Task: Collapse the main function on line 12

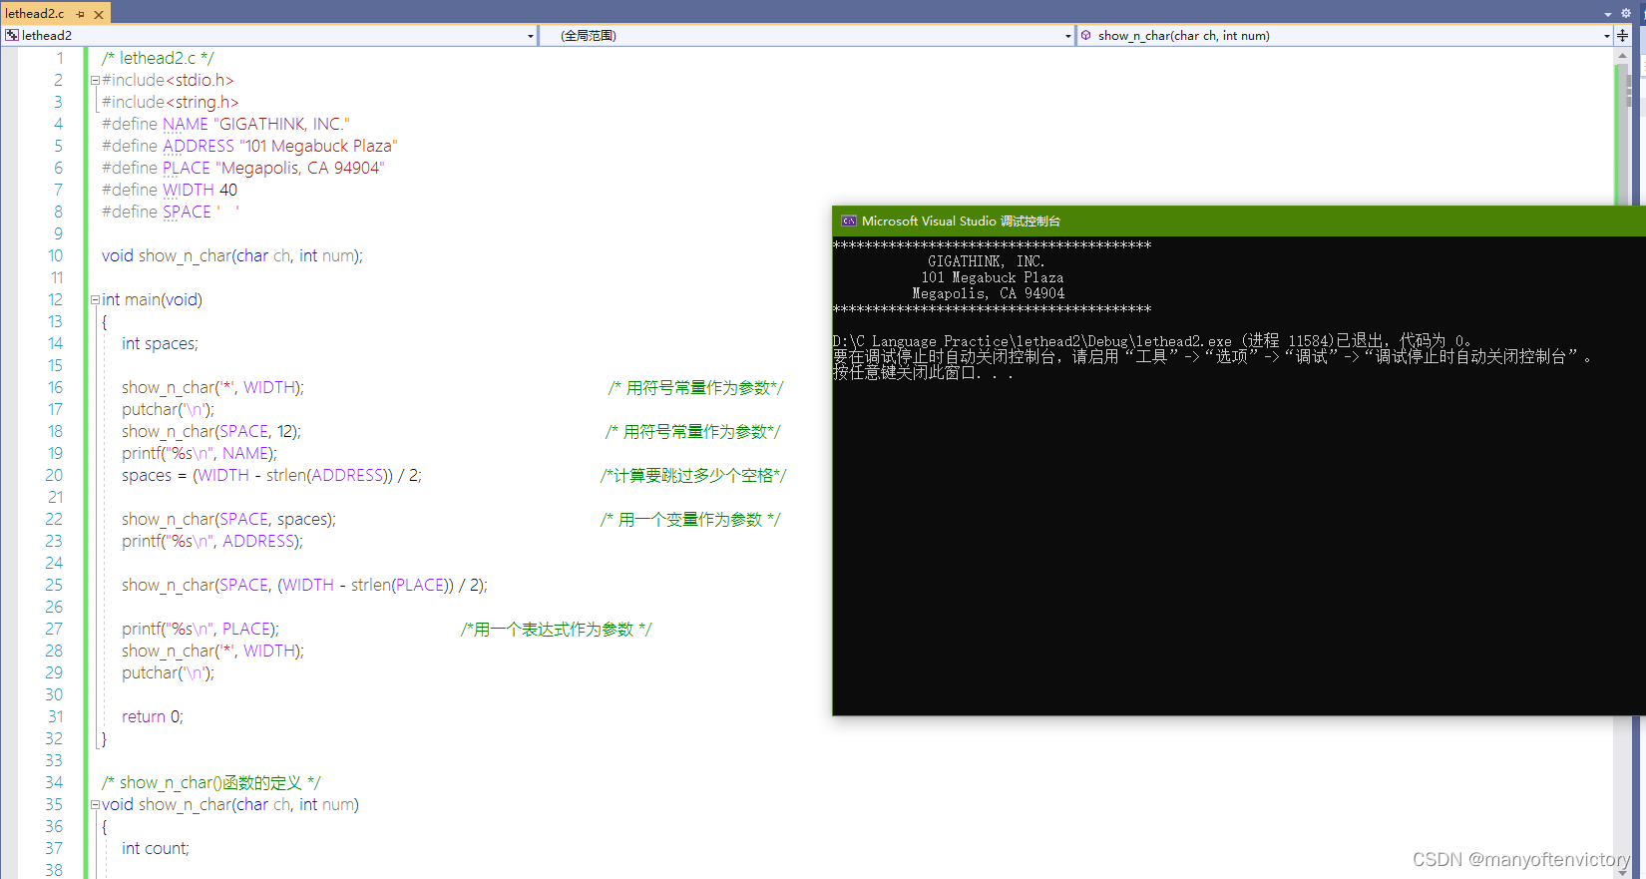Action: coord(95,299)
